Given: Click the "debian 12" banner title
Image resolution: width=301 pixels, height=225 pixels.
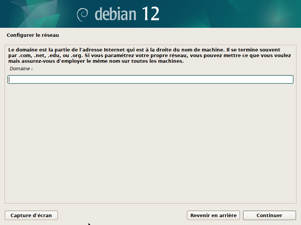Looking at the screenshot, I should [127, 14].
